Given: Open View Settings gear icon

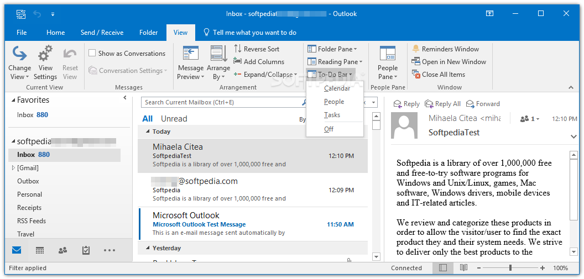Looking at the screenshot, I should 45,54.
